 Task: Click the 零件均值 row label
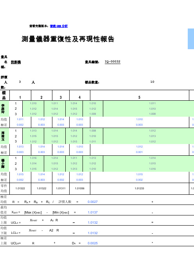click(x=4, y=189)
